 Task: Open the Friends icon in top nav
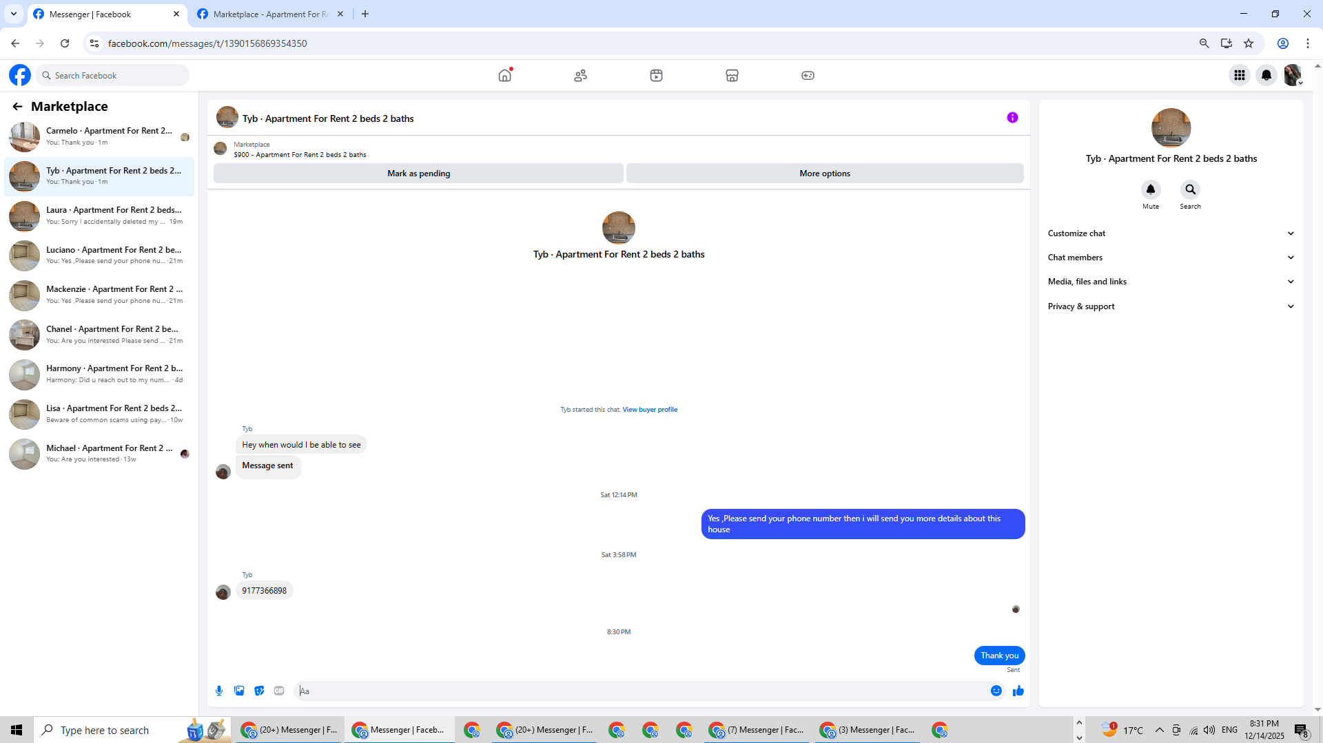581,75
